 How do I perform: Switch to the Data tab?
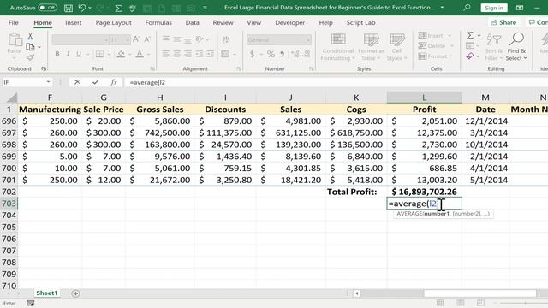192,23
